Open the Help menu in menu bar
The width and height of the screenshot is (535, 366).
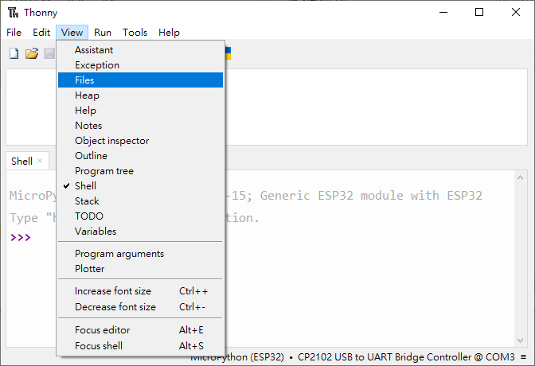pyautogui.click(x=169, y=33)
